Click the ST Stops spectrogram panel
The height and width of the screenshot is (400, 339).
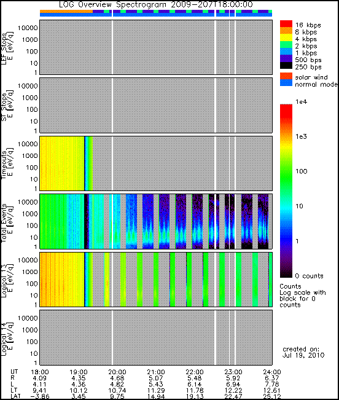pos(156,105)
